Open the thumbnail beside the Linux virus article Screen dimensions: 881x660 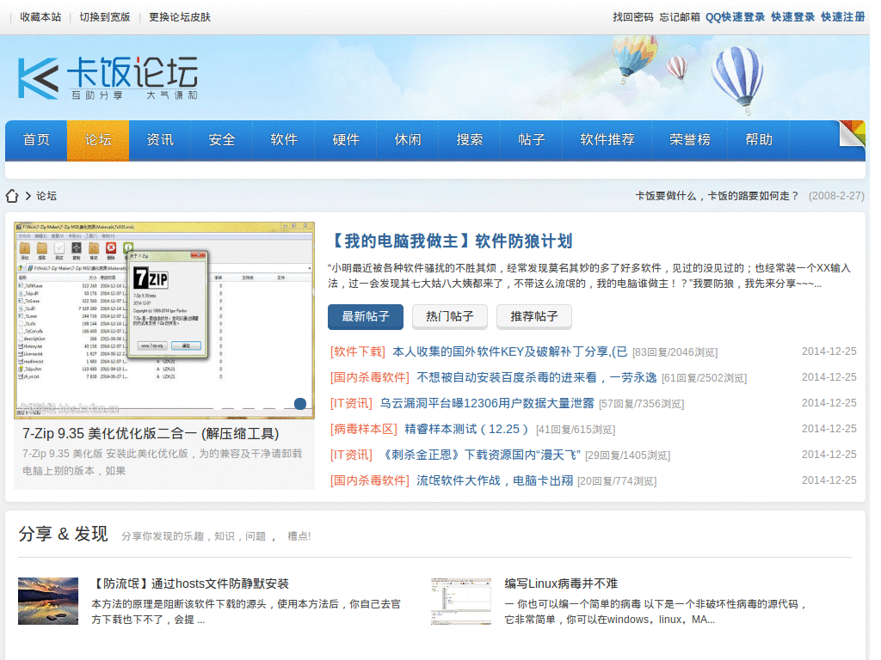(460, 601)
